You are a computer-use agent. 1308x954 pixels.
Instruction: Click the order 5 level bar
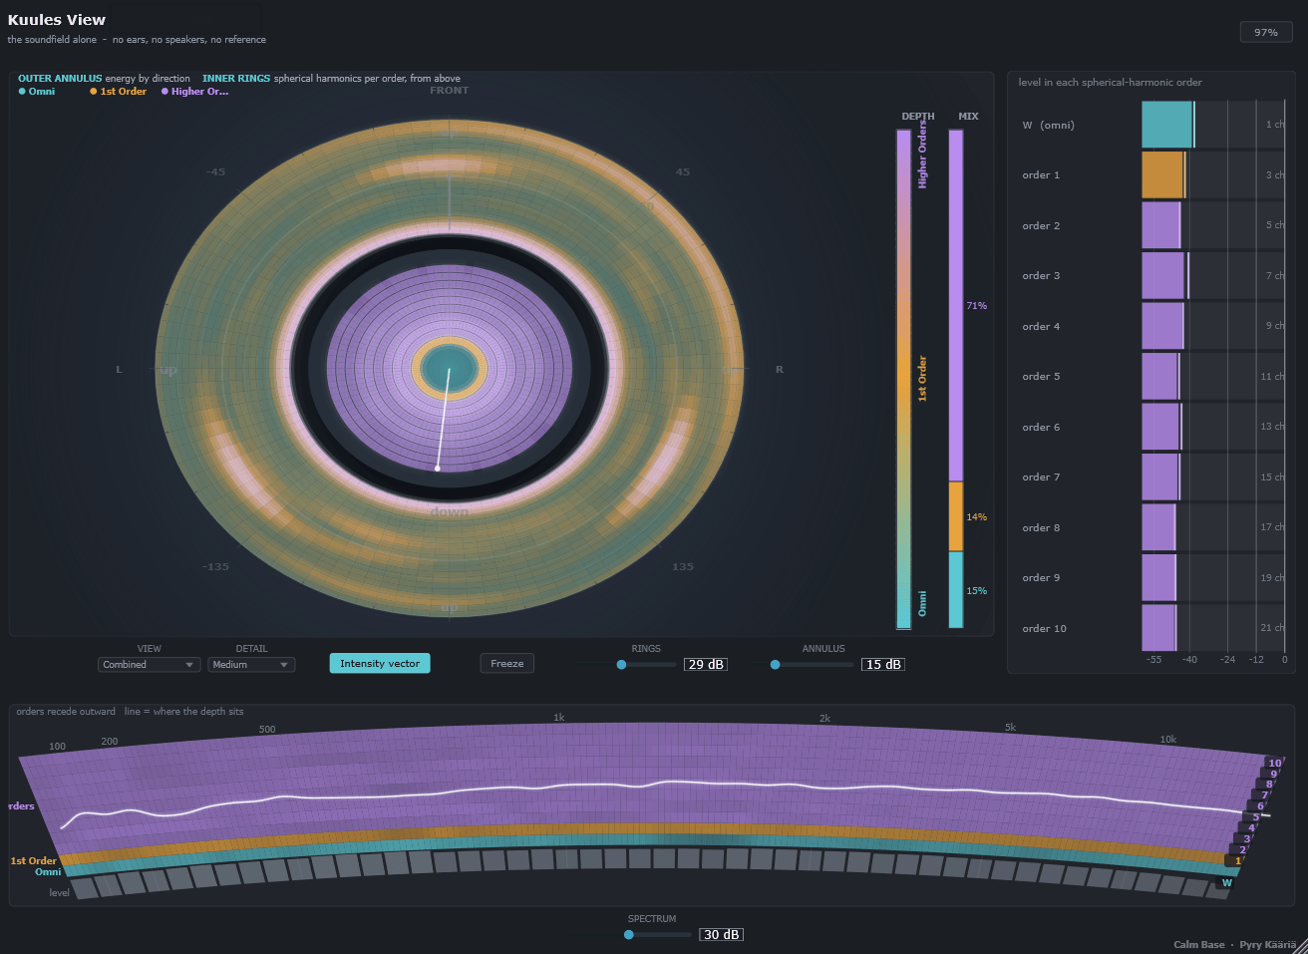pos(1160,376)
